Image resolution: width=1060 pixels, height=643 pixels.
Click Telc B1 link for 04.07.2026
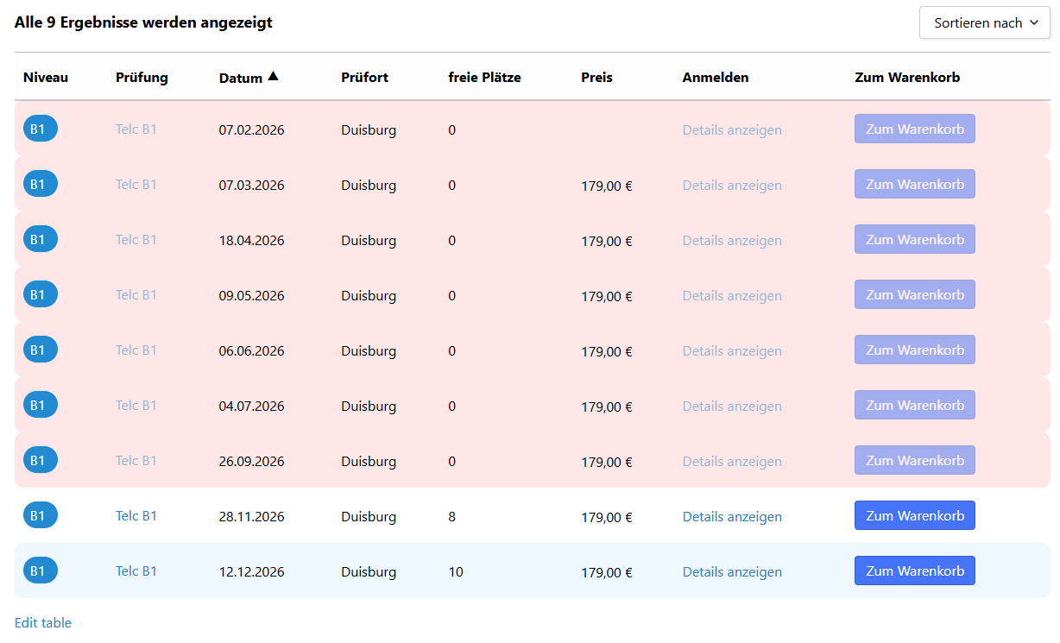tap(136, 406)
